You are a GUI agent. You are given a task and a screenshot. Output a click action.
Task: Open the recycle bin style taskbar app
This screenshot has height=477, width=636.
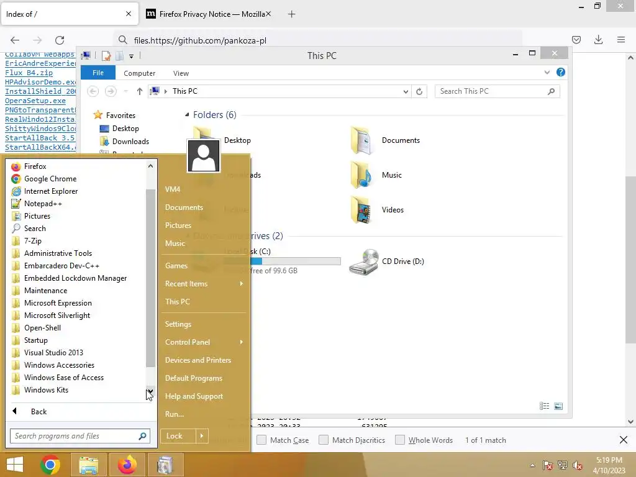tap(165, 465)
